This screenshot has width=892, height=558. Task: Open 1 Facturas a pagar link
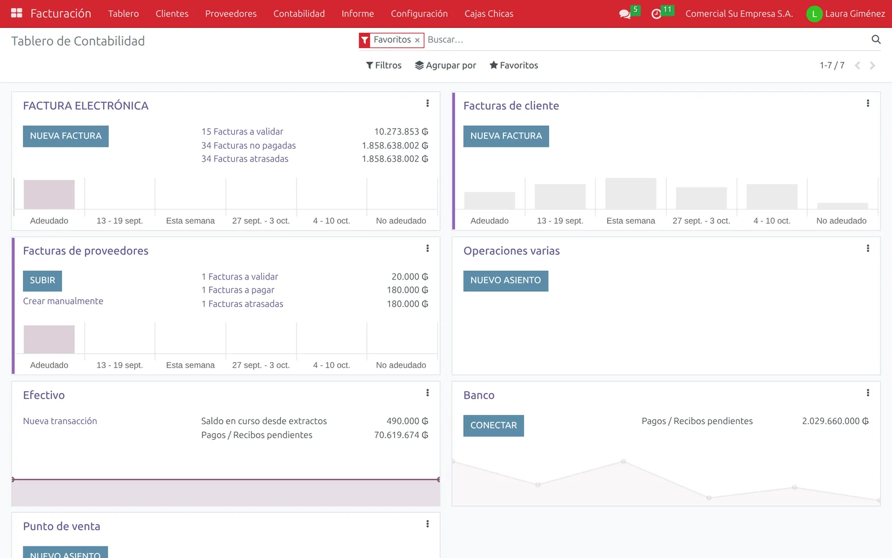(238, 290)
